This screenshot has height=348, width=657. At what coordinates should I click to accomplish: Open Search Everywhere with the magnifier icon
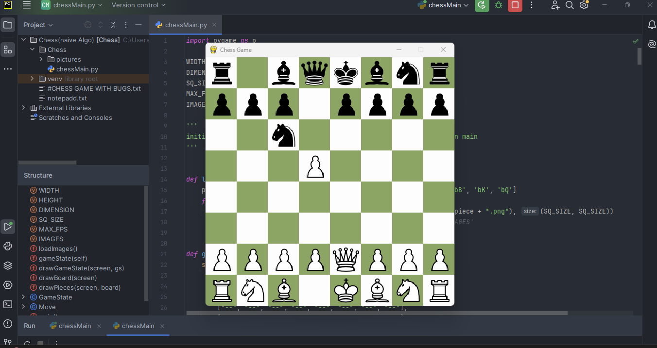click(x=570, y=6)
